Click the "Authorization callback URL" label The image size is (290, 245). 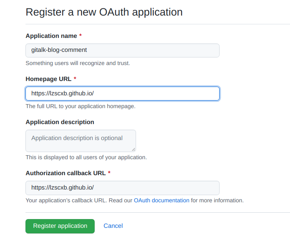pyautogui.click(x=66, y=173)
